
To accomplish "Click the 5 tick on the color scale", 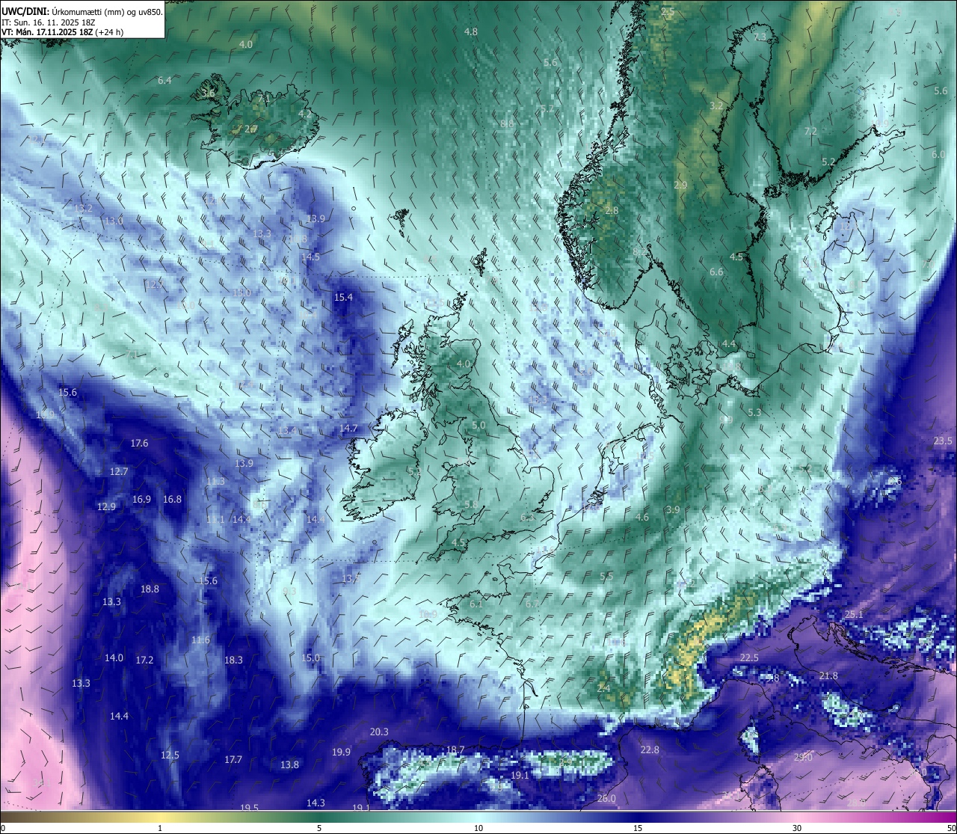I will click(319, 828).
